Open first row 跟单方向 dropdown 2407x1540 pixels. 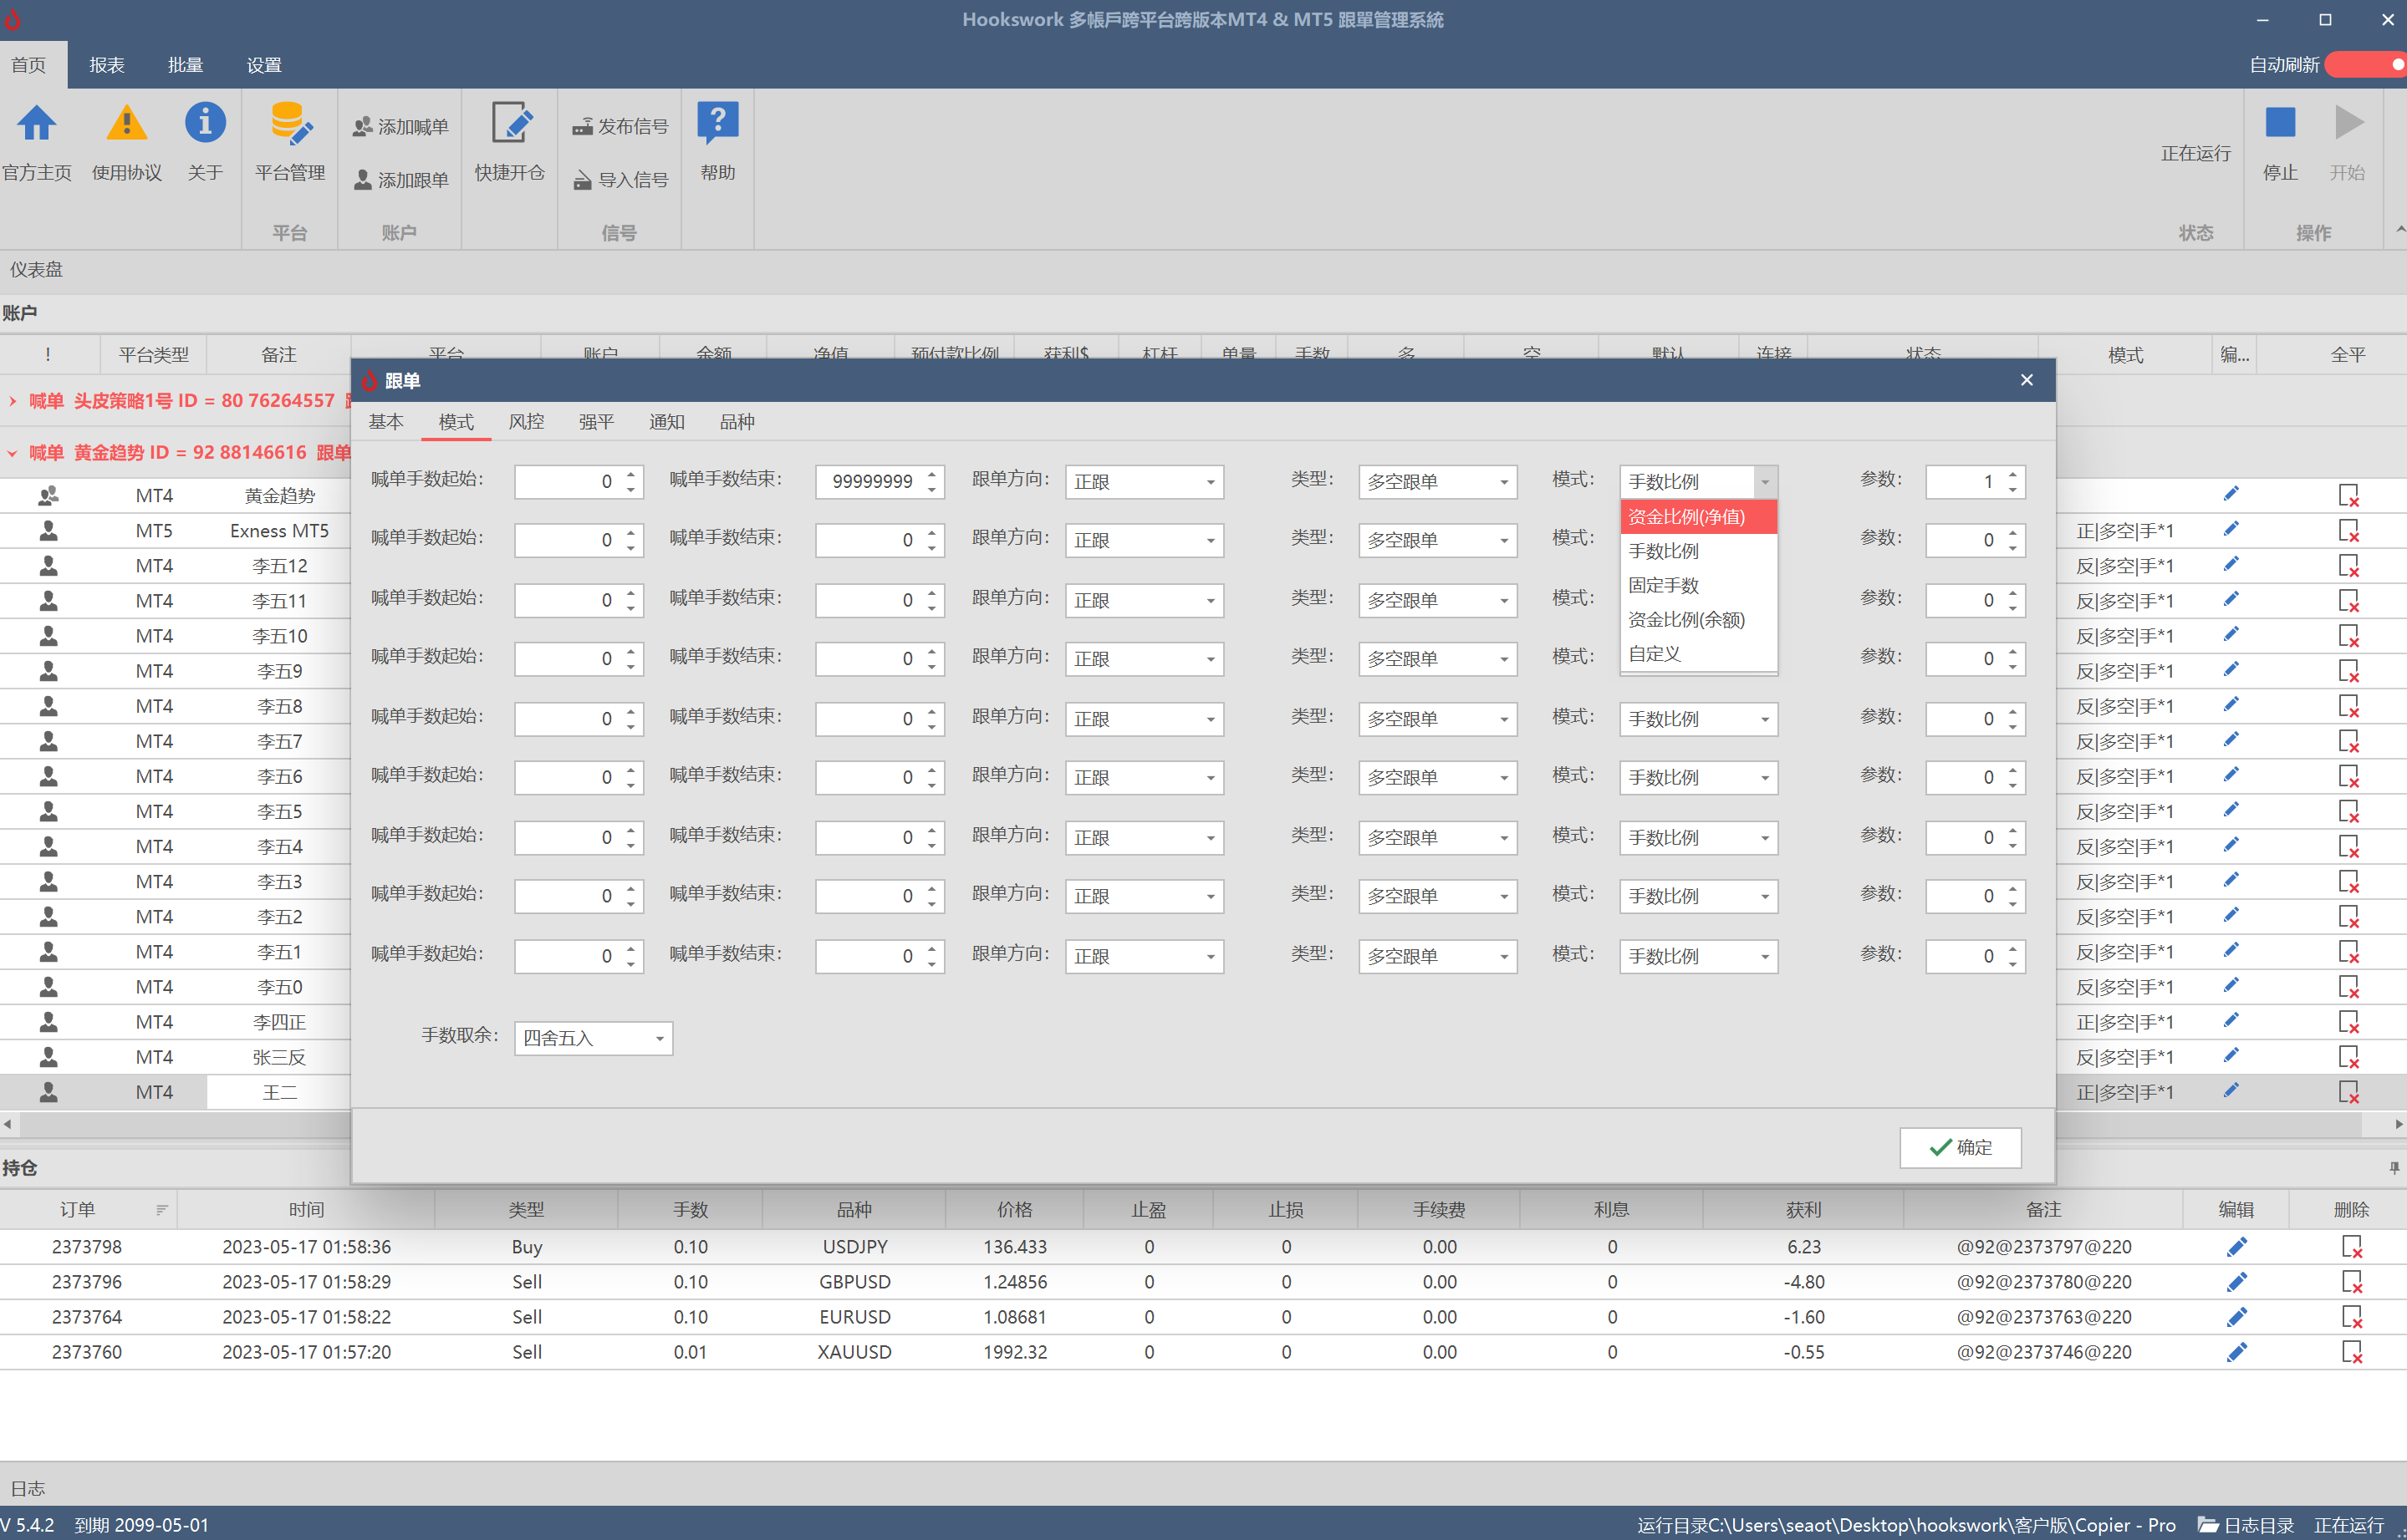pos(1144,482)
